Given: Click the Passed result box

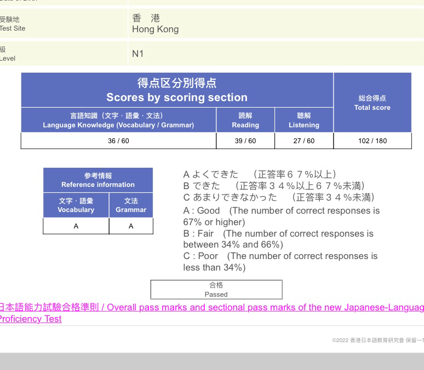Looking at the screenshot, I should 216,290.
